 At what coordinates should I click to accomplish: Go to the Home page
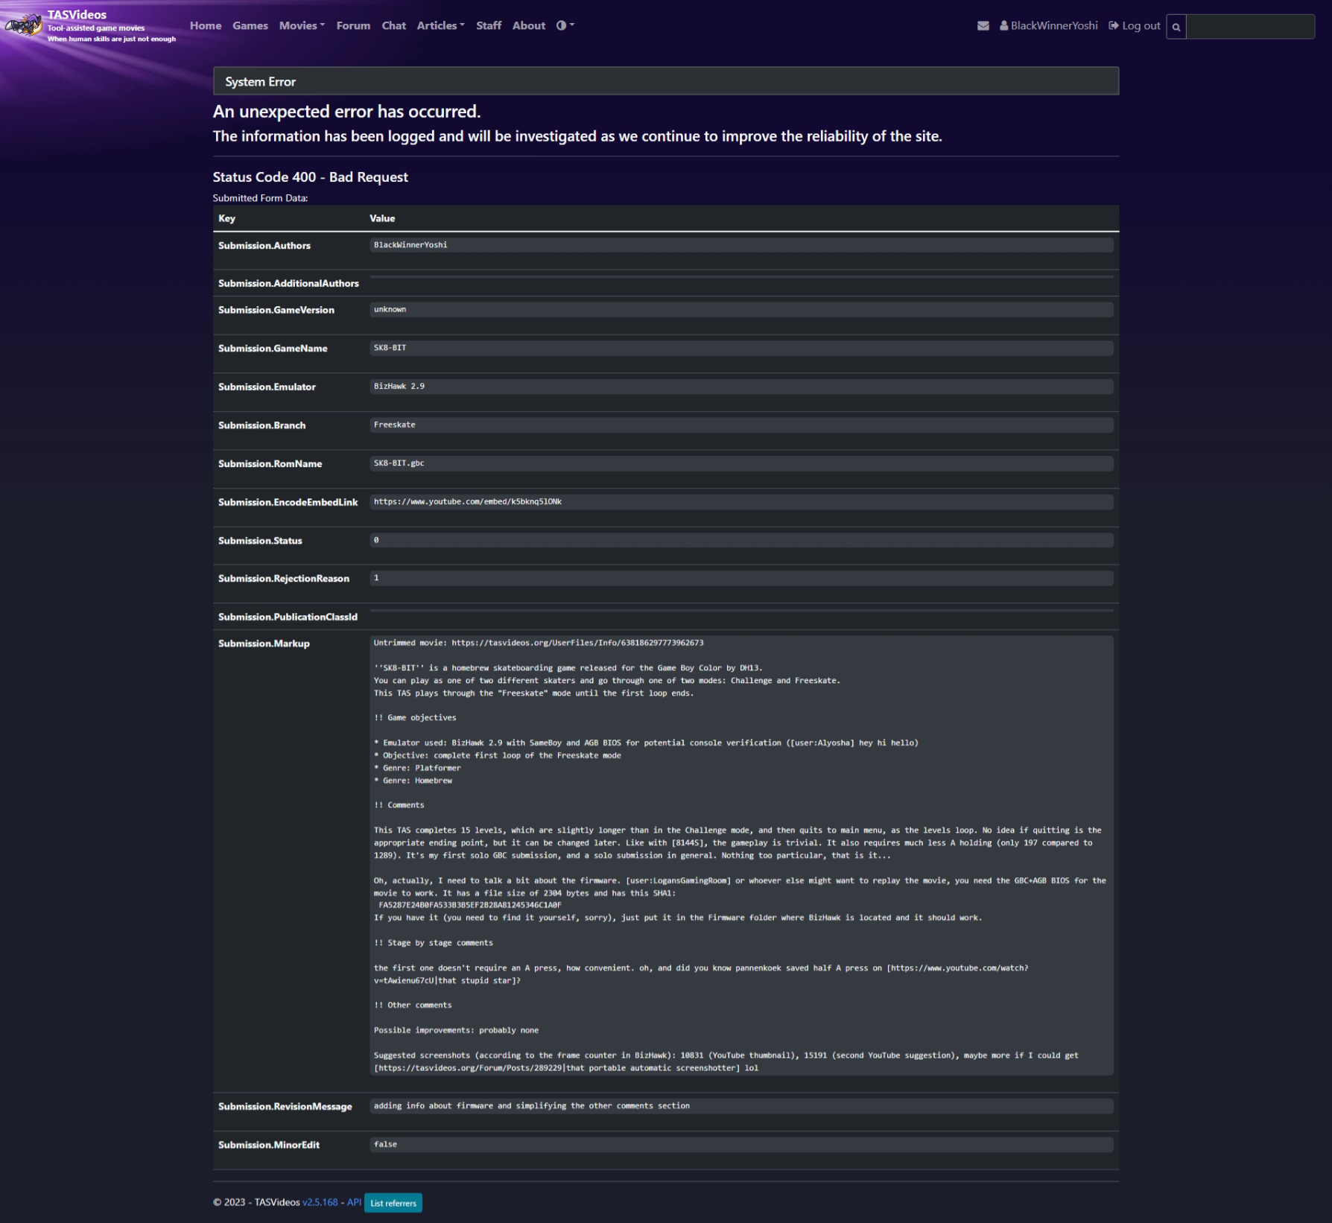[206, 25]
